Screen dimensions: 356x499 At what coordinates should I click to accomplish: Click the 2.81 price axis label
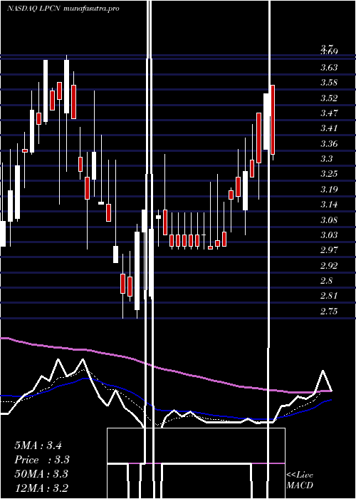coord(329,296)
